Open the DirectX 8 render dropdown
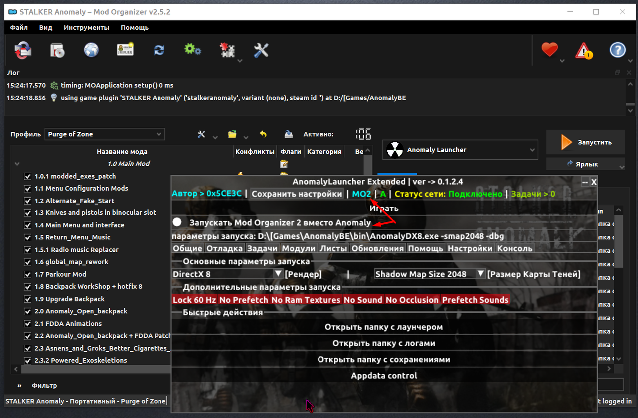The height and width of the screenshot is (418, 638). 227,274
